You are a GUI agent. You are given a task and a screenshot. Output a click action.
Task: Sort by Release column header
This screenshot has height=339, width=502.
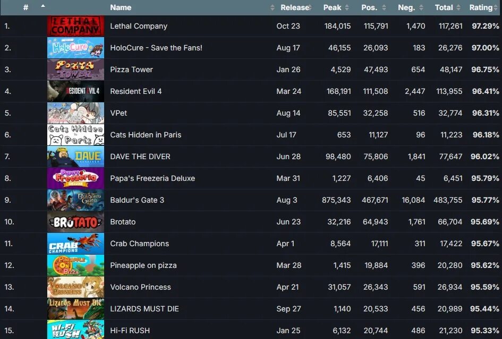294,7
